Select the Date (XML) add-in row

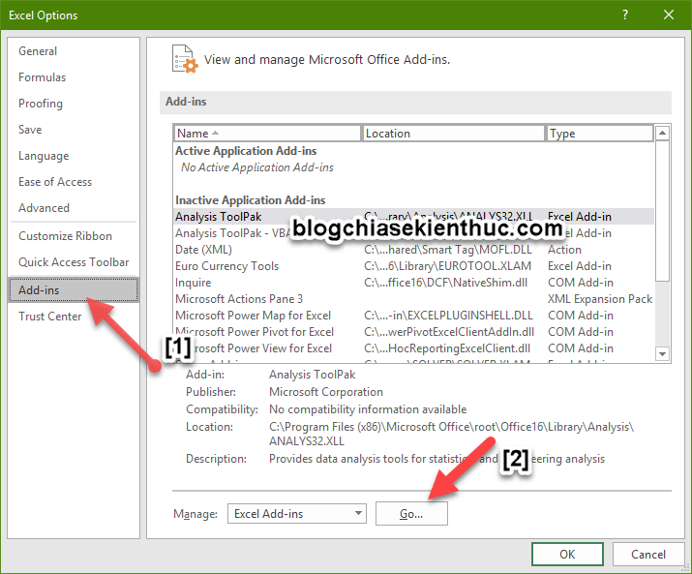coord(414,250)
